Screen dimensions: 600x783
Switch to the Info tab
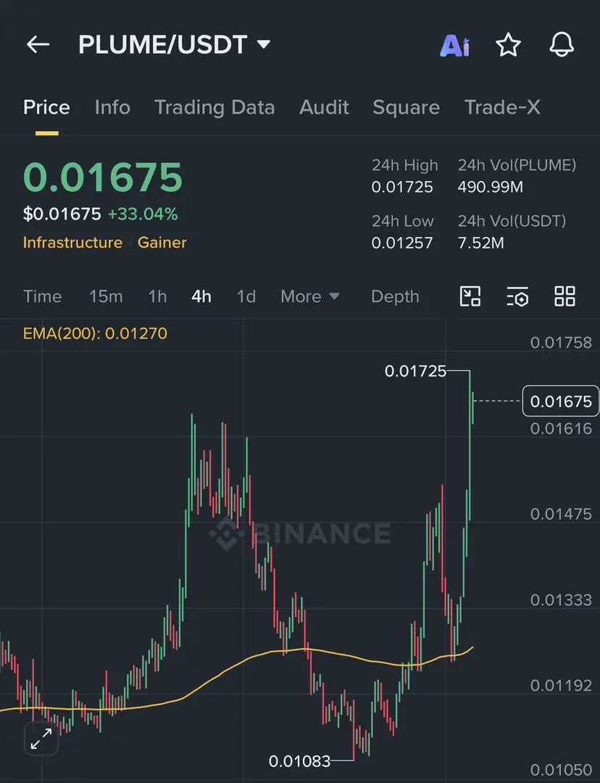(112, 107)
